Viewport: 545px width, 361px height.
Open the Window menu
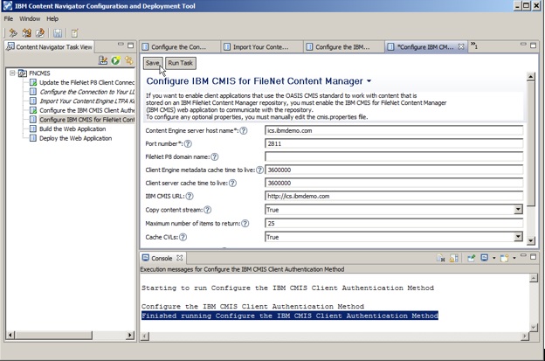pyautogui.click(x=30, y=18)
